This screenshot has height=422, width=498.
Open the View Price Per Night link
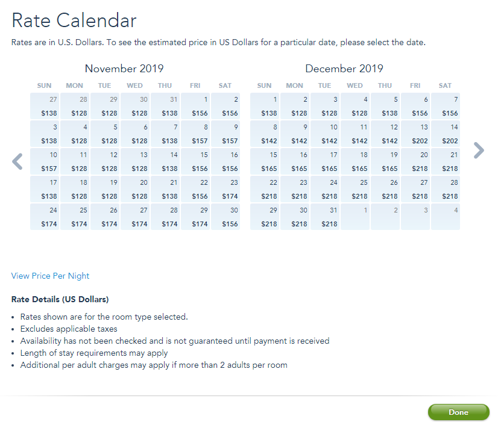(50, 276)
